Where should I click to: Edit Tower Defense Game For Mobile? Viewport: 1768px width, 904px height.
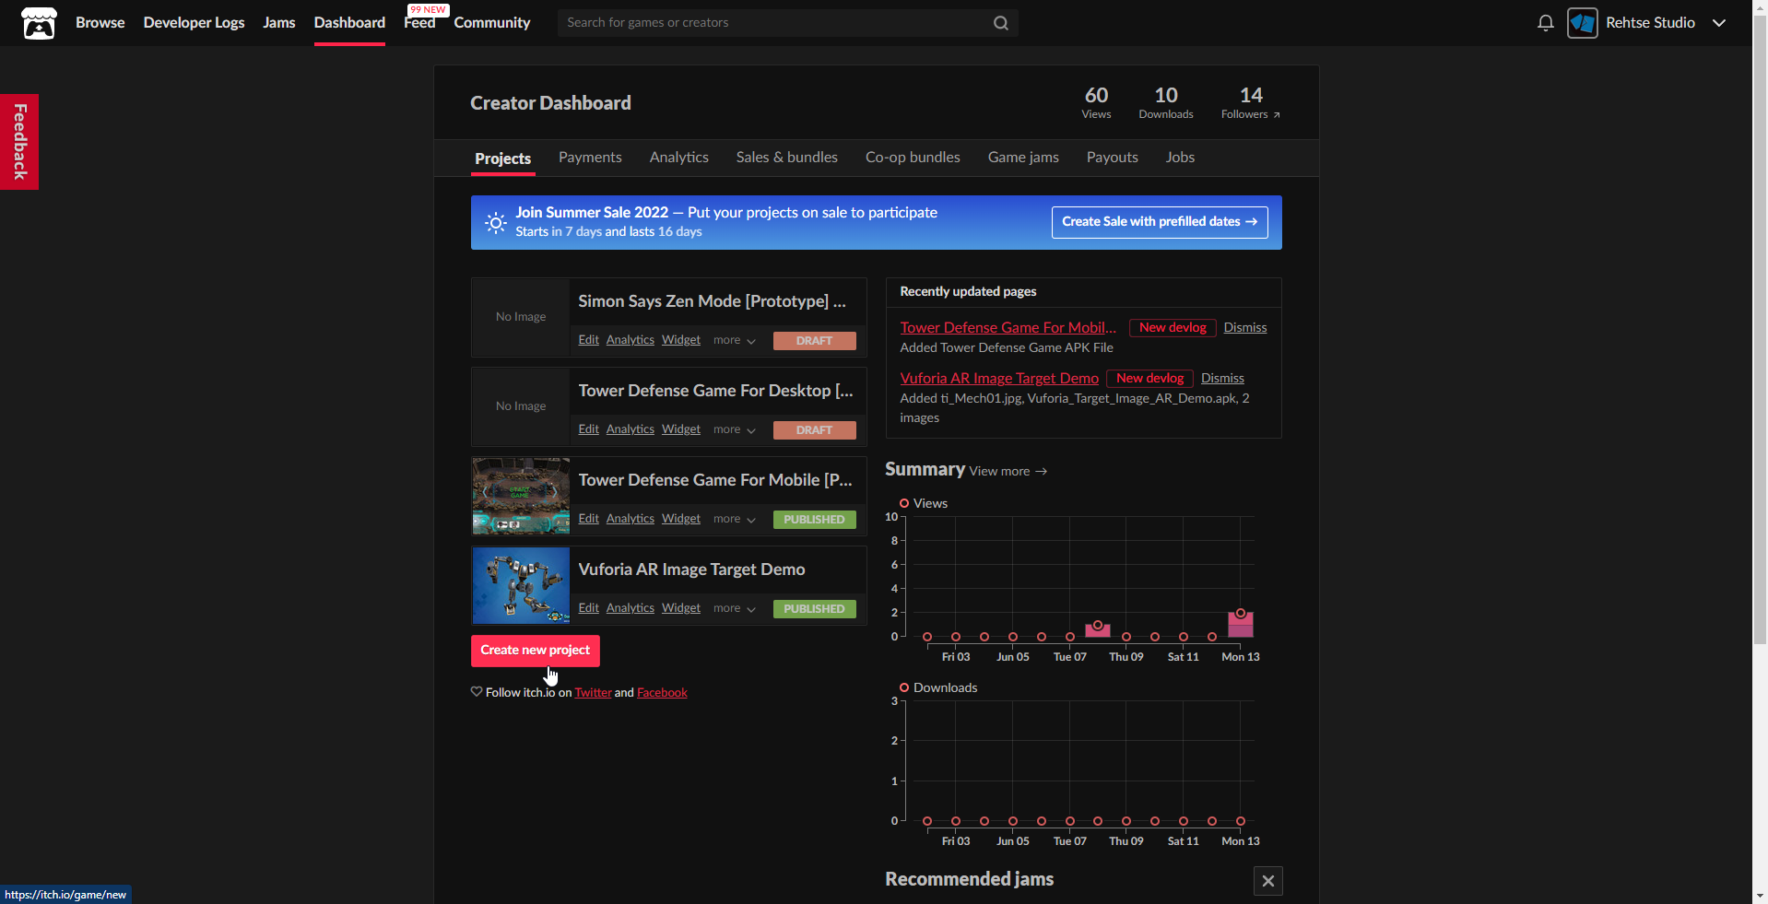[588, 519]
